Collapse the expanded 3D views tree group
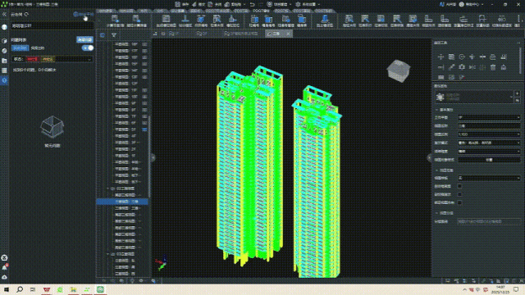 108,188
